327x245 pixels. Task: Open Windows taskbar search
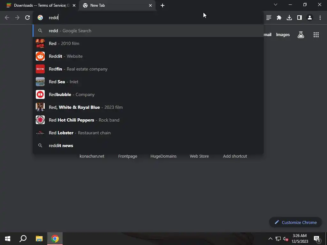point(23,239)
